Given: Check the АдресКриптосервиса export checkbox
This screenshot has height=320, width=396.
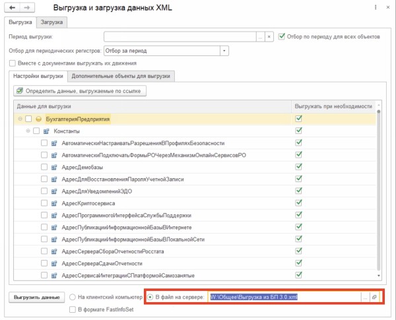Looking at the screenshot, I should tap(44, 203).
